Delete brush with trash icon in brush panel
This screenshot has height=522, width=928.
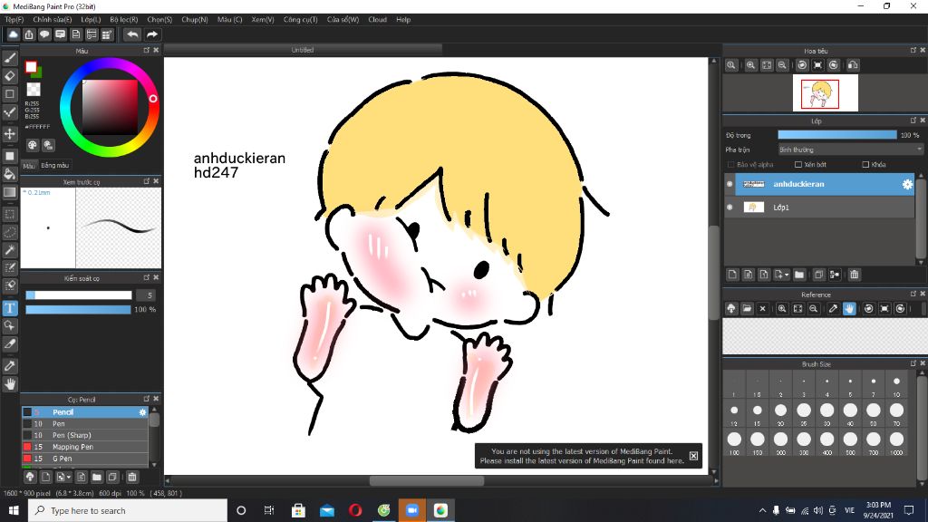coord(132,477)
